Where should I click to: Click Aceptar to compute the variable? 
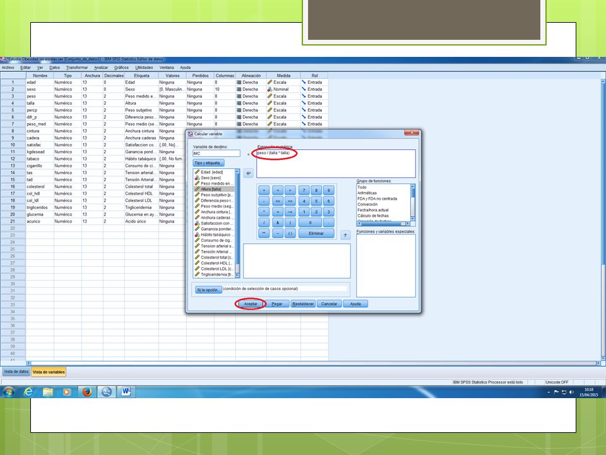tap(251, 304)
